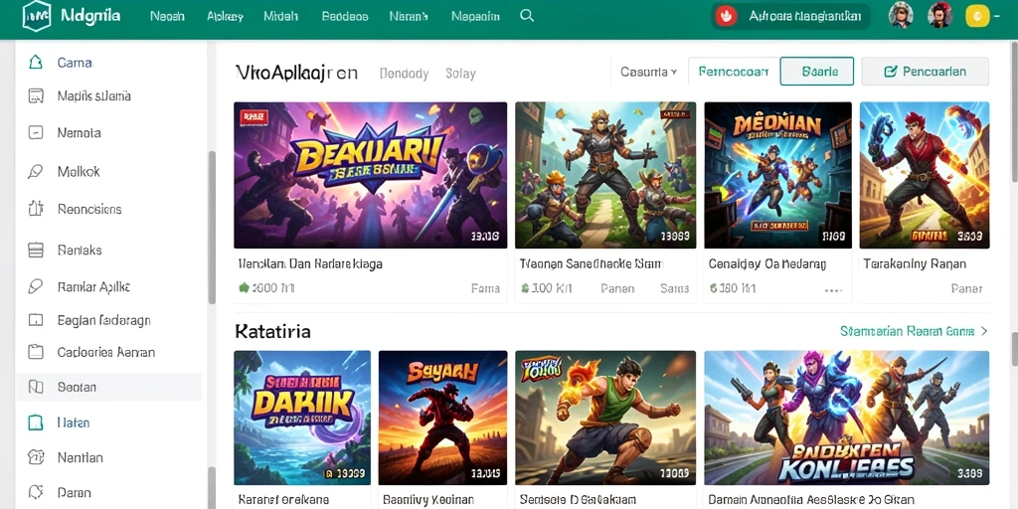Click the Karanaf oreikane title
The height and width of the screenshot is (509, 1018).
[x=283, y=500]
